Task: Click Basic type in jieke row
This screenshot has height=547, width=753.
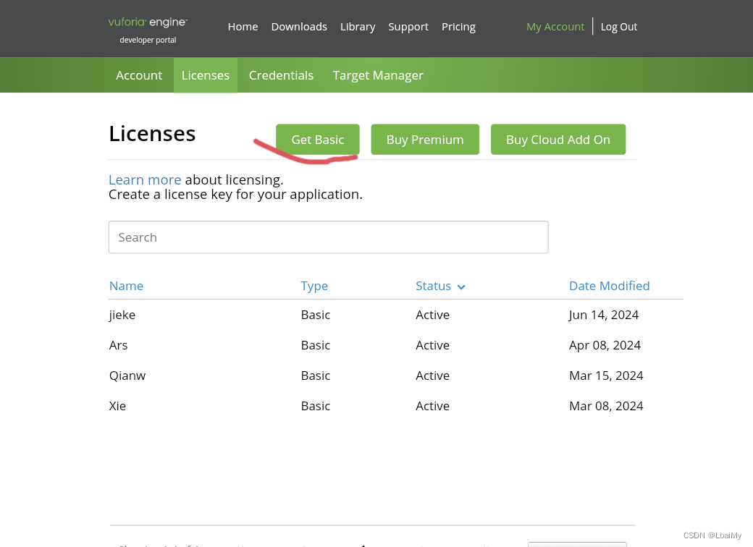Action: coord(316,315)
